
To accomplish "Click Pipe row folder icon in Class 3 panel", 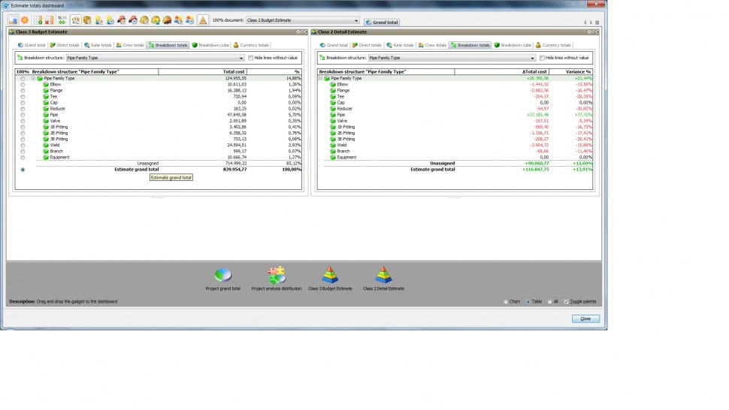I will click(46, 115).
